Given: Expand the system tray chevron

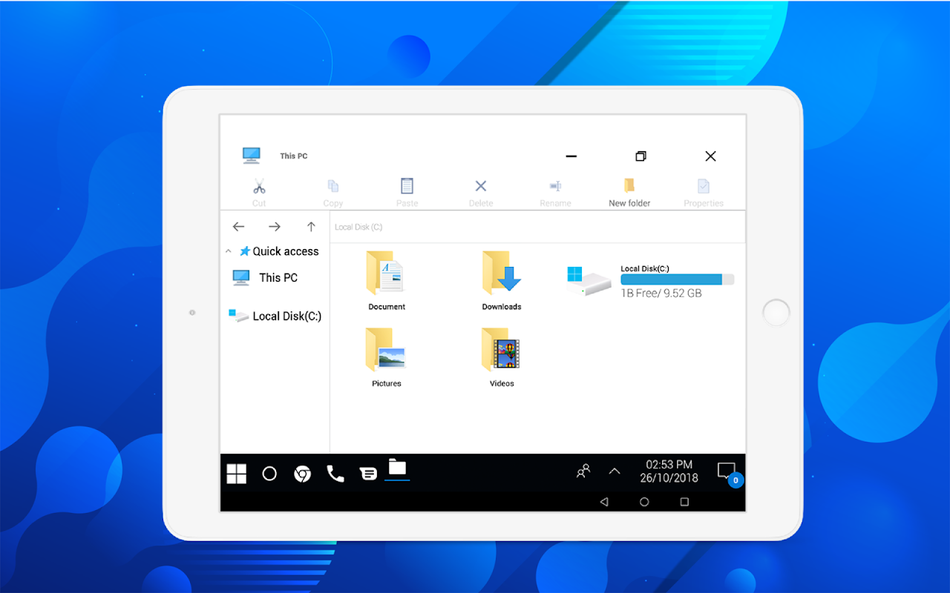Looking at the screenshot, I should point(615,471).
